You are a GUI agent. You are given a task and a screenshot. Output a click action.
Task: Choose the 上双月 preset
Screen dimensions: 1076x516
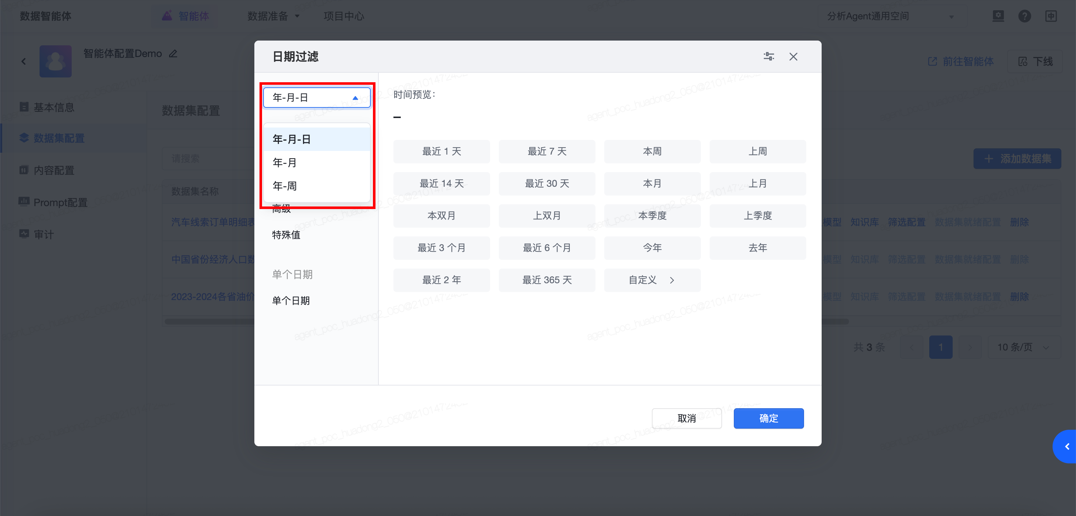[x=547, y=216]
